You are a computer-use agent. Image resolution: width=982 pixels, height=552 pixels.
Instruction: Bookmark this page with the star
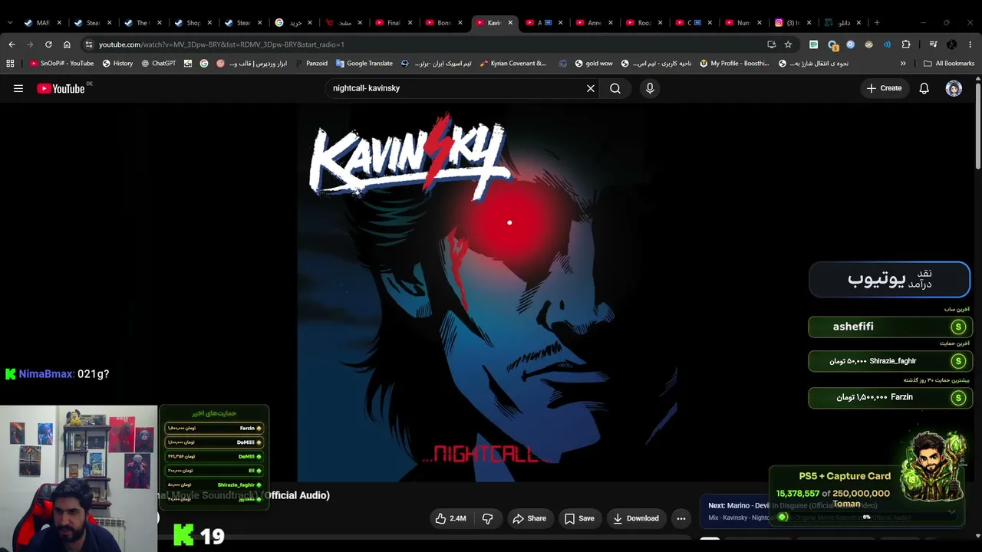(788, 44)
